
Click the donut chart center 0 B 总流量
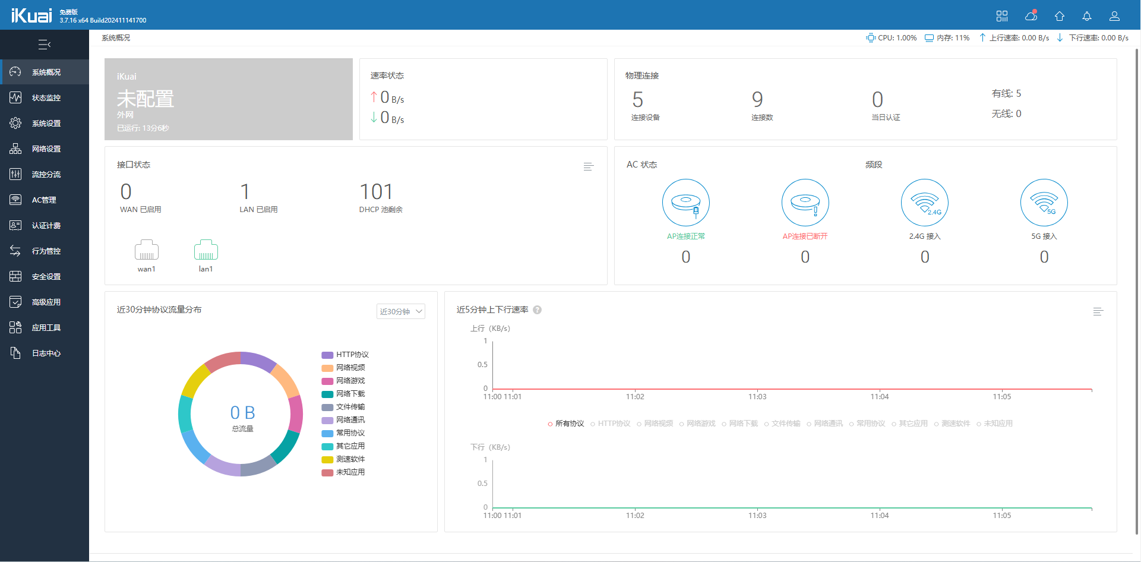pyautogui.click(x=242, y=417)
